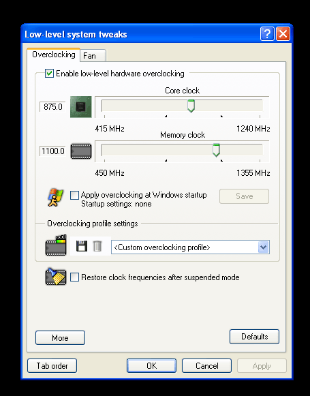Click the core clock 875.0 value field
This screenshot has height=396, width=310.
52,107
